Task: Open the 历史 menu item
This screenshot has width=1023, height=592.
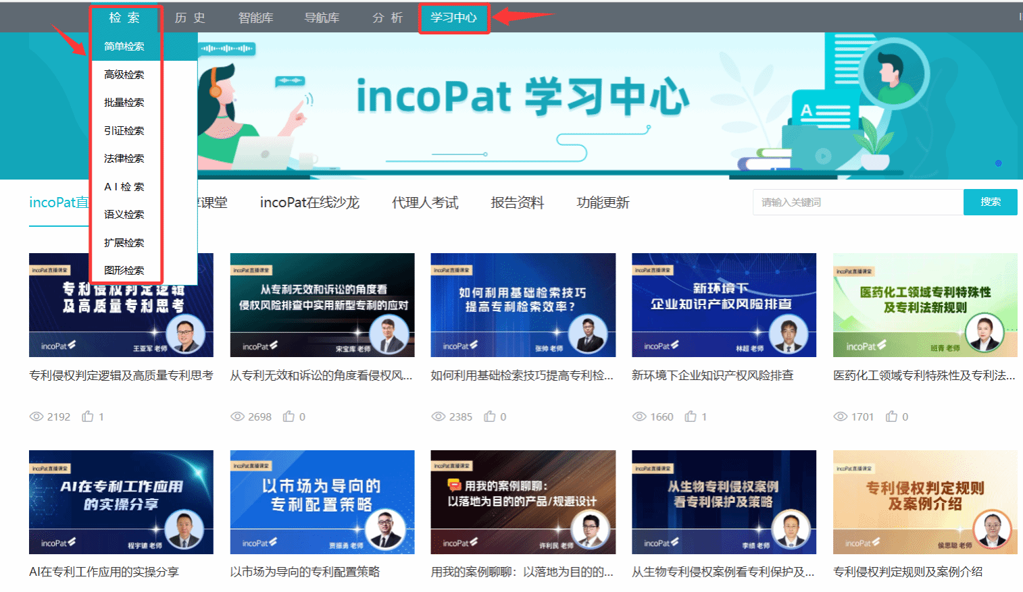Action: point(190,18)
